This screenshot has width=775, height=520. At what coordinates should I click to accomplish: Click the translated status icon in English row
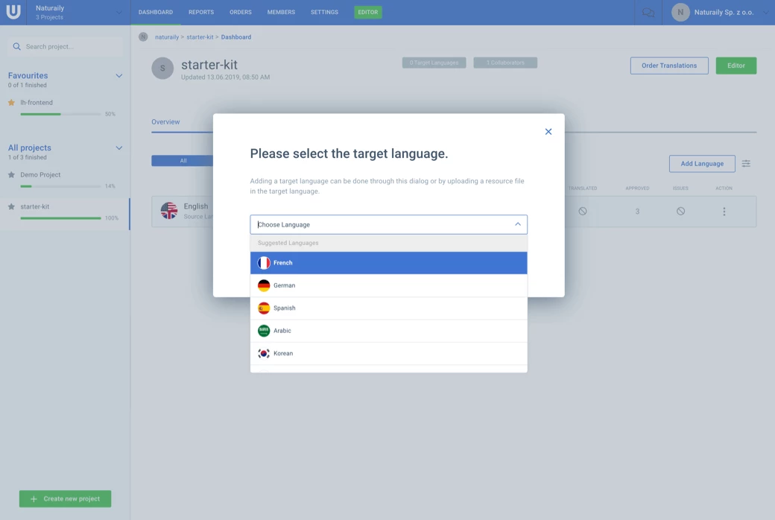click(x=583, y=211)
